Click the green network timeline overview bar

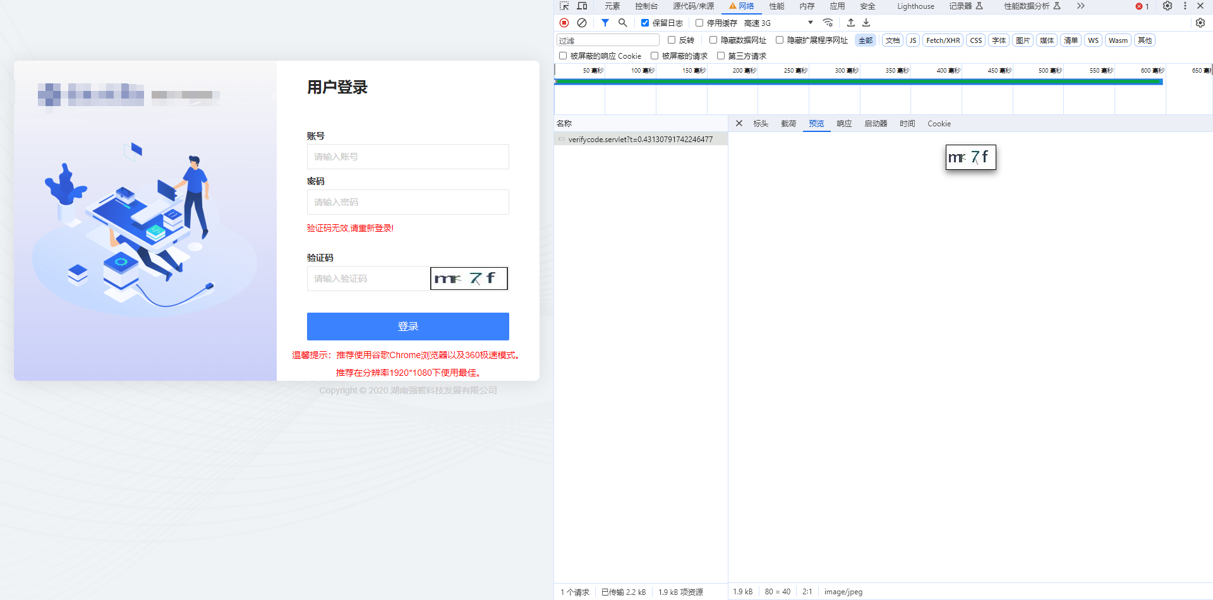pyautogui.click(x=859, y=81)
